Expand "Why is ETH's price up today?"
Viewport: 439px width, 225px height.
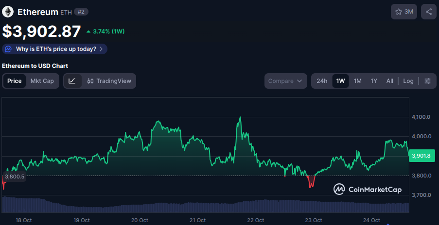[x=55, y=49]
